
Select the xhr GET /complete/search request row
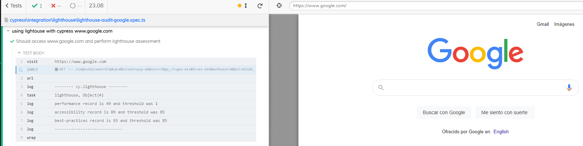pyautogui.click(x=136, y=70)
